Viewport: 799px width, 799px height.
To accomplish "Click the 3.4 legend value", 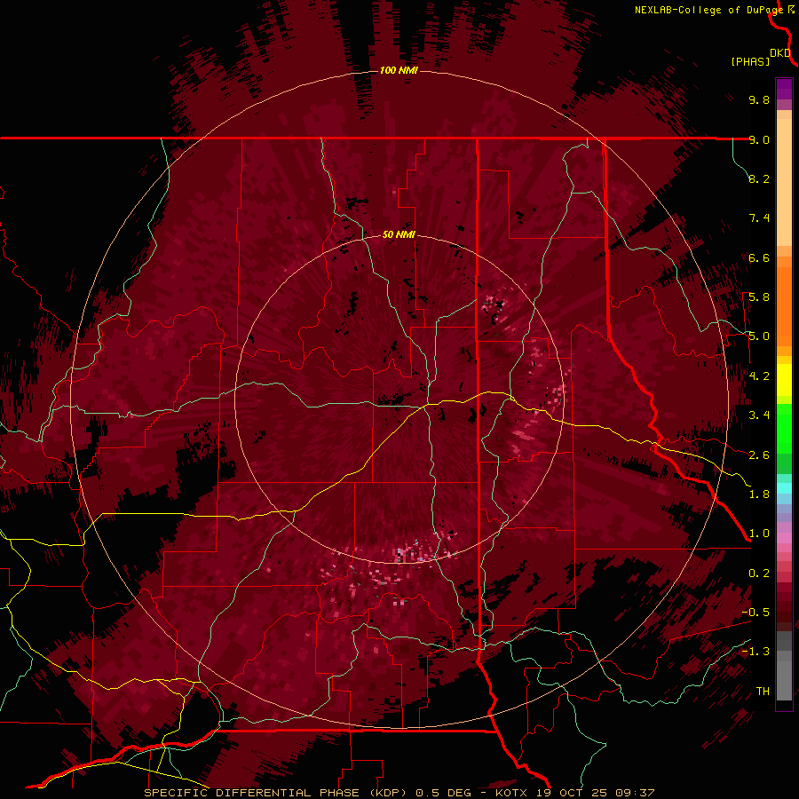I will click(x=759, y=415).
